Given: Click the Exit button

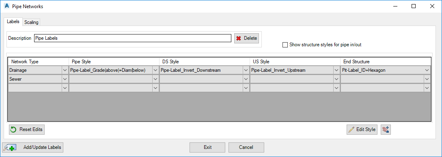Looking at the screenshot, I should pos(207,147).
